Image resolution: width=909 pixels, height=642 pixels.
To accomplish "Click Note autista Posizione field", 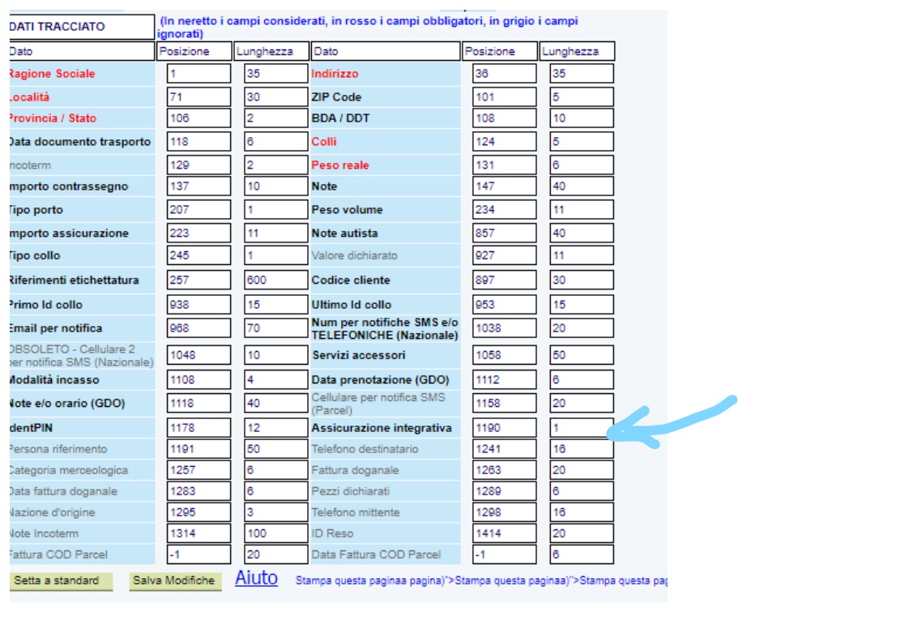I will point(505,233).
